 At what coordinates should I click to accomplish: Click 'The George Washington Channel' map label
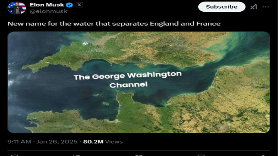click(128, 80)
